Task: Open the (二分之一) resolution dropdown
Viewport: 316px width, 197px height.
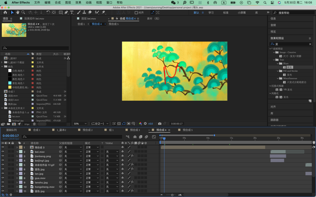Action: pyautogui.click(x=100, y=124)
